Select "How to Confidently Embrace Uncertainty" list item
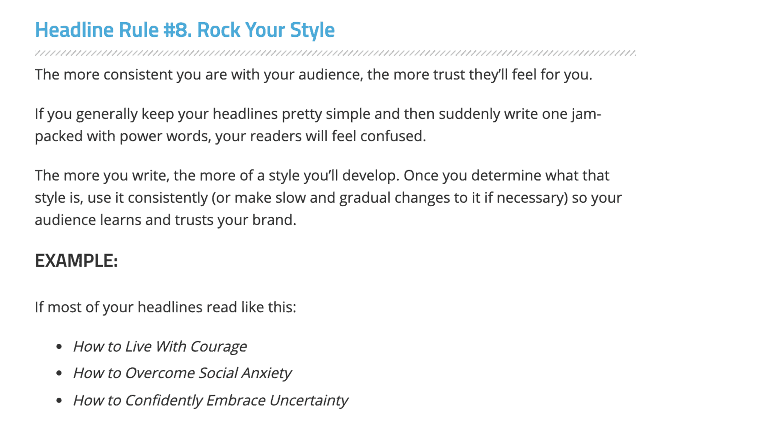This screenshot has height=426, width=778. click(210, 400)
